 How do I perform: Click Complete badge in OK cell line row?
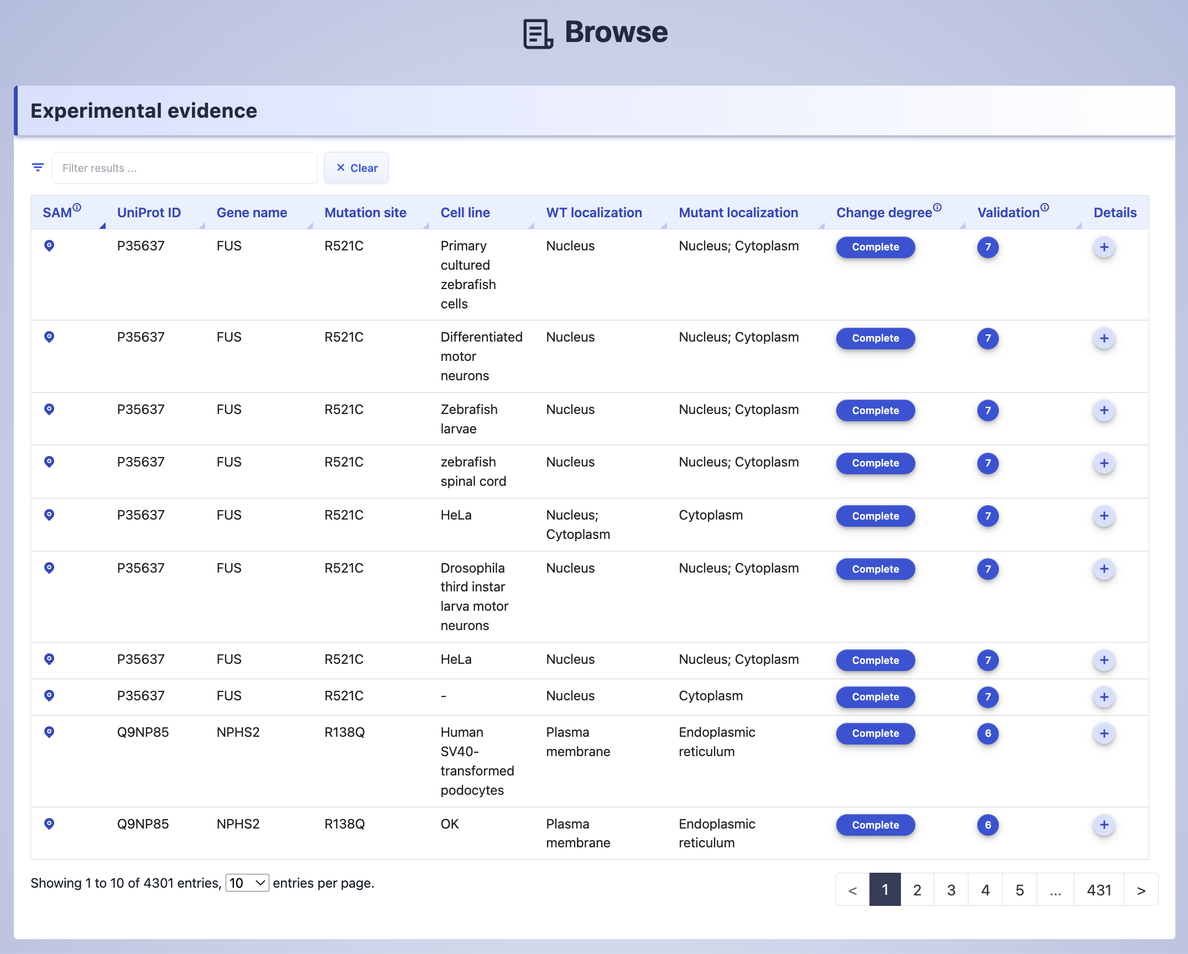coord(876,825)
